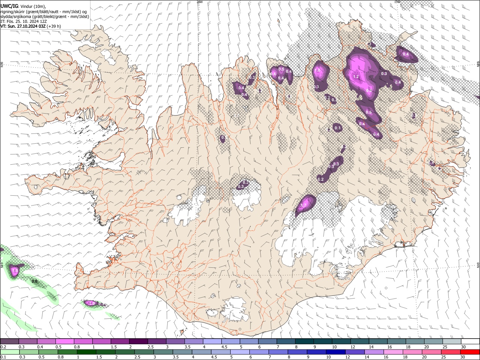Screen dimensions: 480x360
Task: Select the bright red lower swatch after 30
Action: pos(470,352)
